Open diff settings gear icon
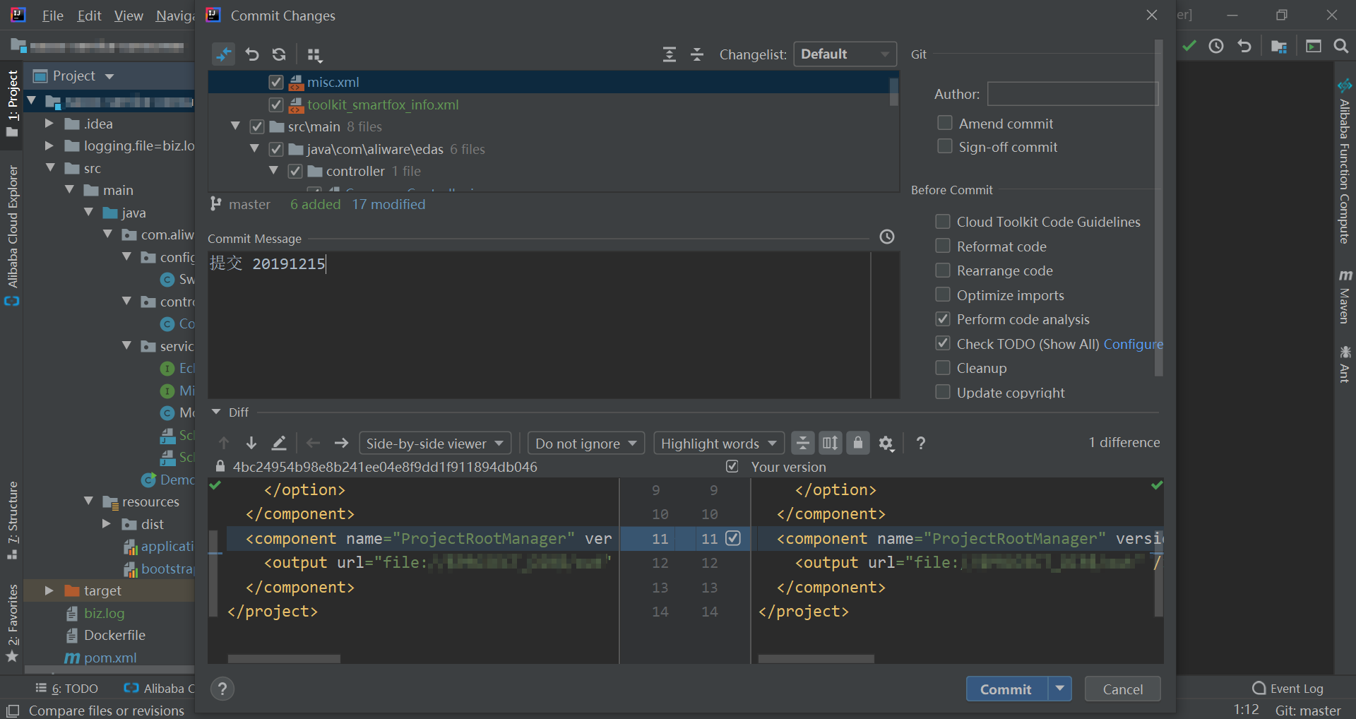 pyautogui.click(x=886, y=443)
